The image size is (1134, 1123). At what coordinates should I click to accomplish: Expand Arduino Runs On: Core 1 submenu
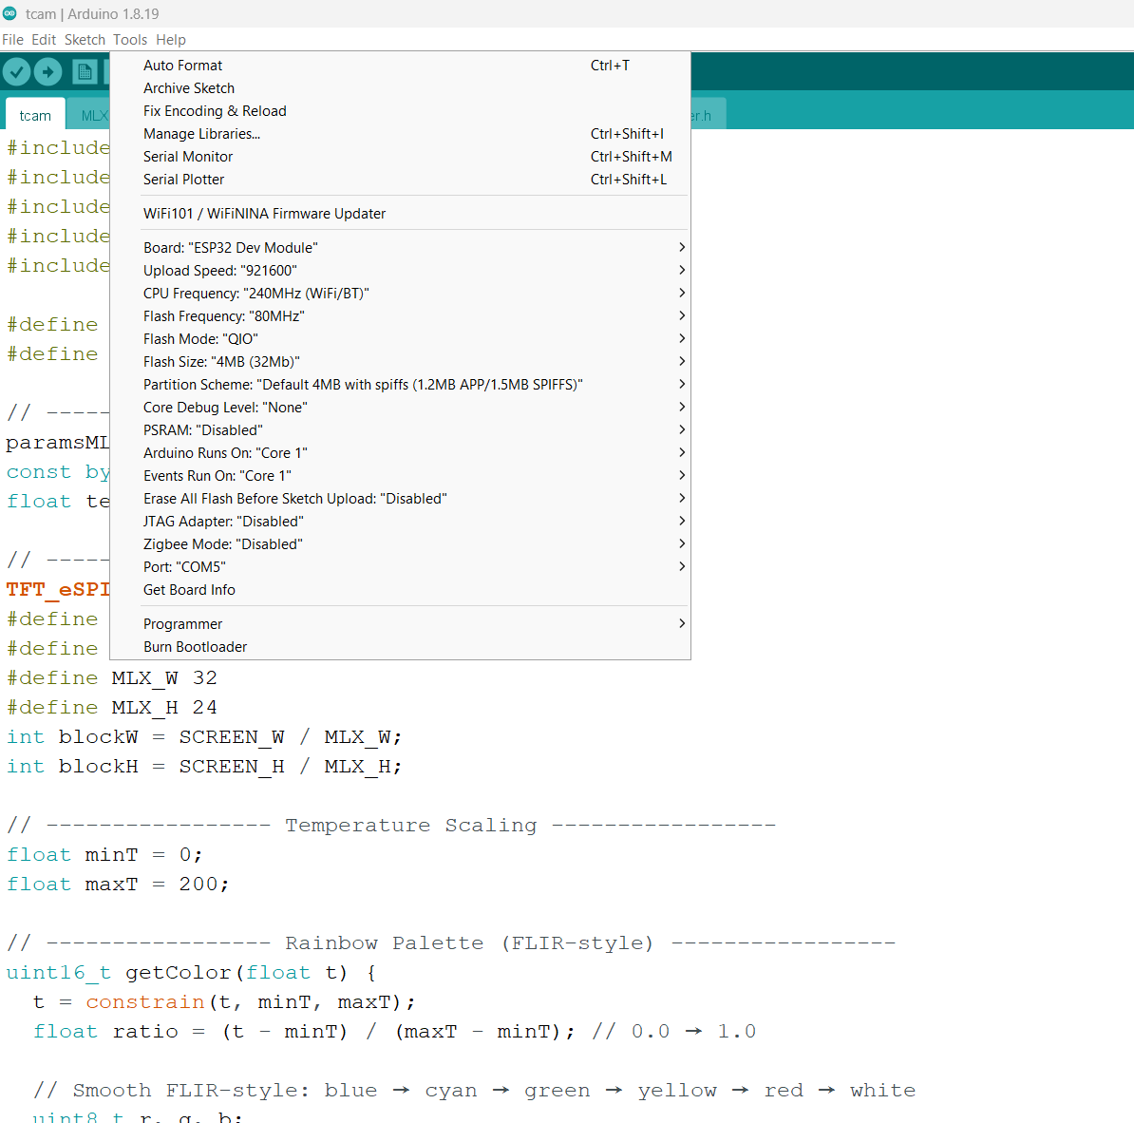coord(400,453)
